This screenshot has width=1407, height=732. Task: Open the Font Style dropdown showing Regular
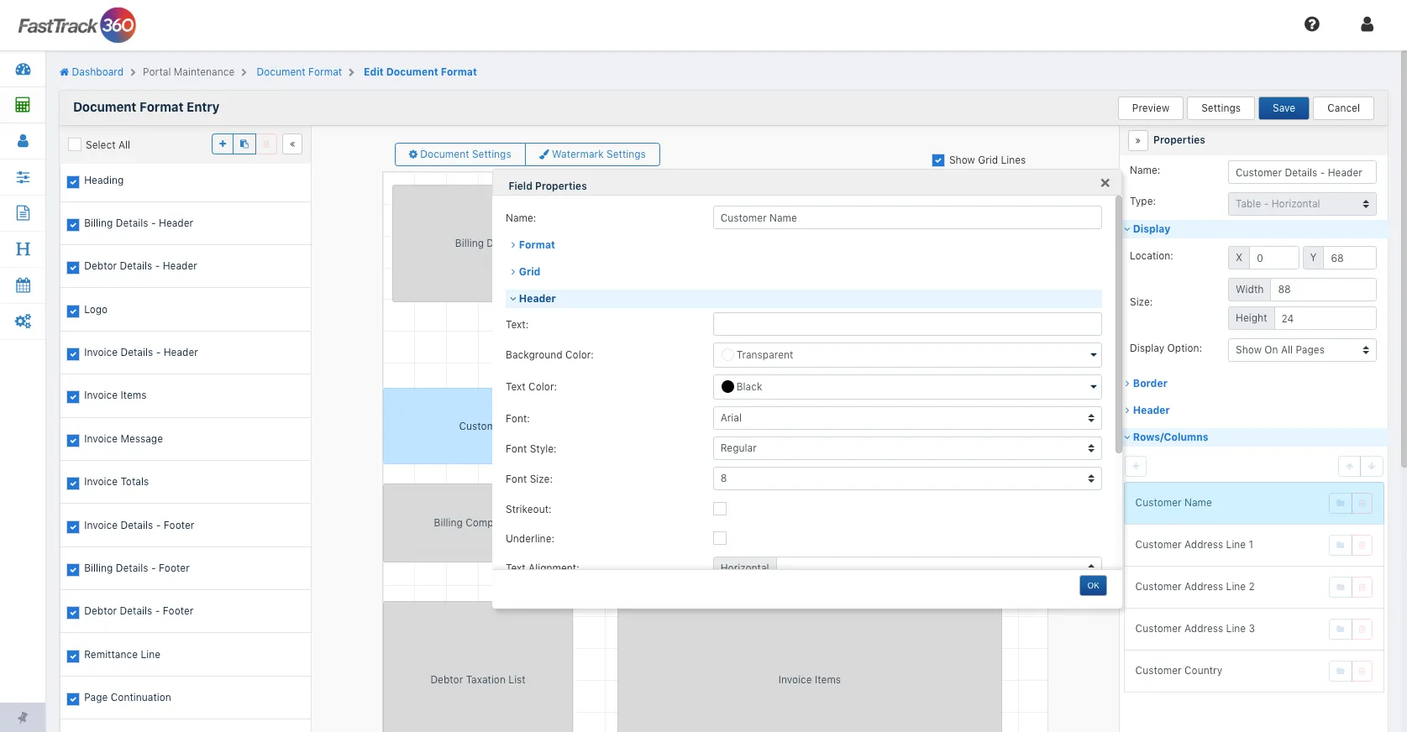[907, 448]
